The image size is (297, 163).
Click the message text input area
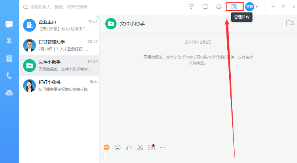(198, 157)
